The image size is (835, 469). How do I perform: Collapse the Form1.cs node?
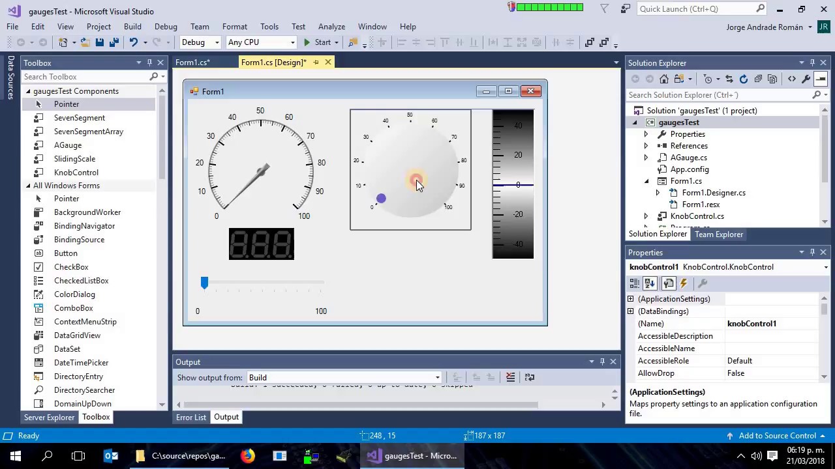[x=646, y=181]
